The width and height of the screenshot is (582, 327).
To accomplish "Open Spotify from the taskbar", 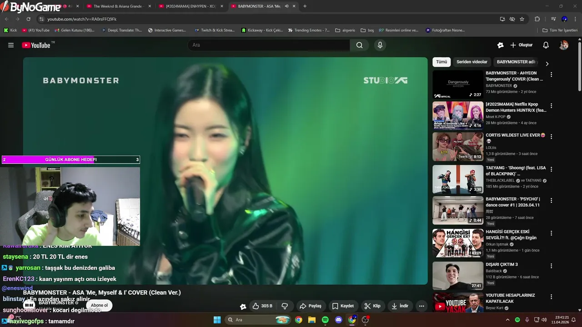I will (325, 320).
